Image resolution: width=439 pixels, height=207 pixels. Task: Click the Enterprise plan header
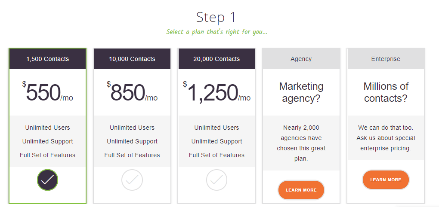click(386, 59)
